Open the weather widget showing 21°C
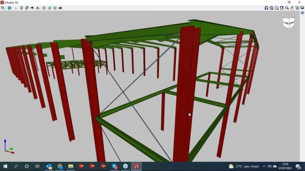This screenshot has width=305, height=171. 244,166
